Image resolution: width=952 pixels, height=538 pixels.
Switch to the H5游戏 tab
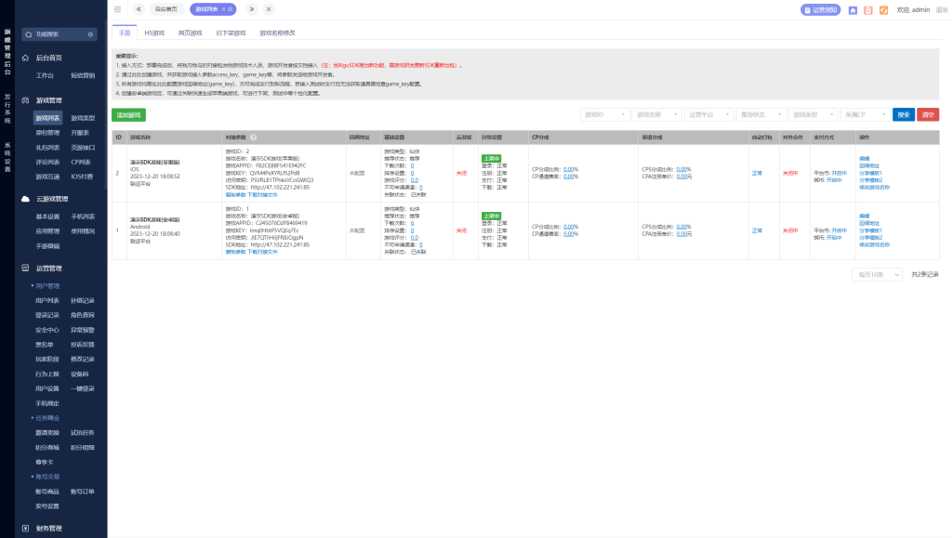click(154, 33)
